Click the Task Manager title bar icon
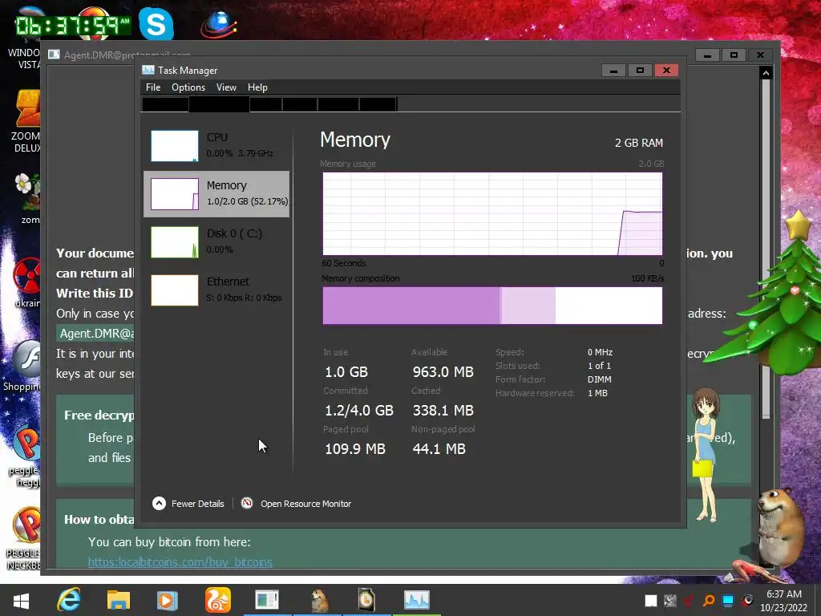The image size is (821, 616). coord(148,71)
